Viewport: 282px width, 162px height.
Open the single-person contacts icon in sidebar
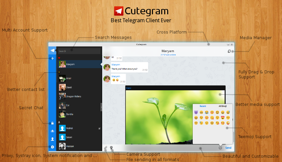coord(52,139)
